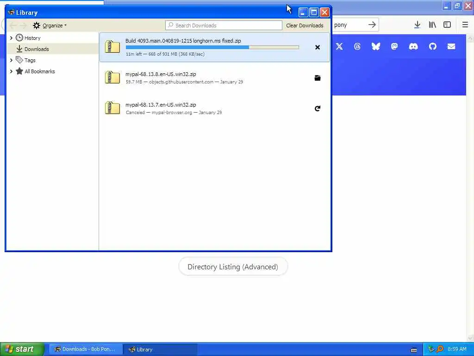Focus the Search Downloads field

pos(224,25)
